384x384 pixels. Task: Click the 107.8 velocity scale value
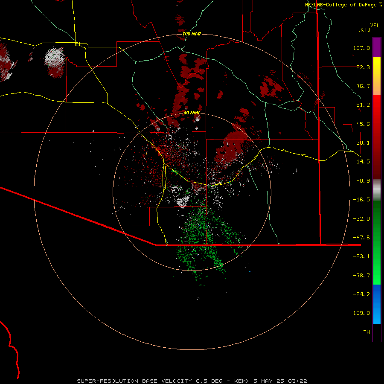point(361,48)
